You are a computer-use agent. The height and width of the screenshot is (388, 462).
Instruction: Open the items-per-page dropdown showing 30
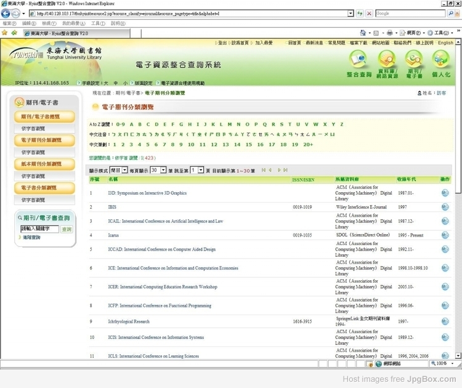pyautogui.click(x=163, y=170)
